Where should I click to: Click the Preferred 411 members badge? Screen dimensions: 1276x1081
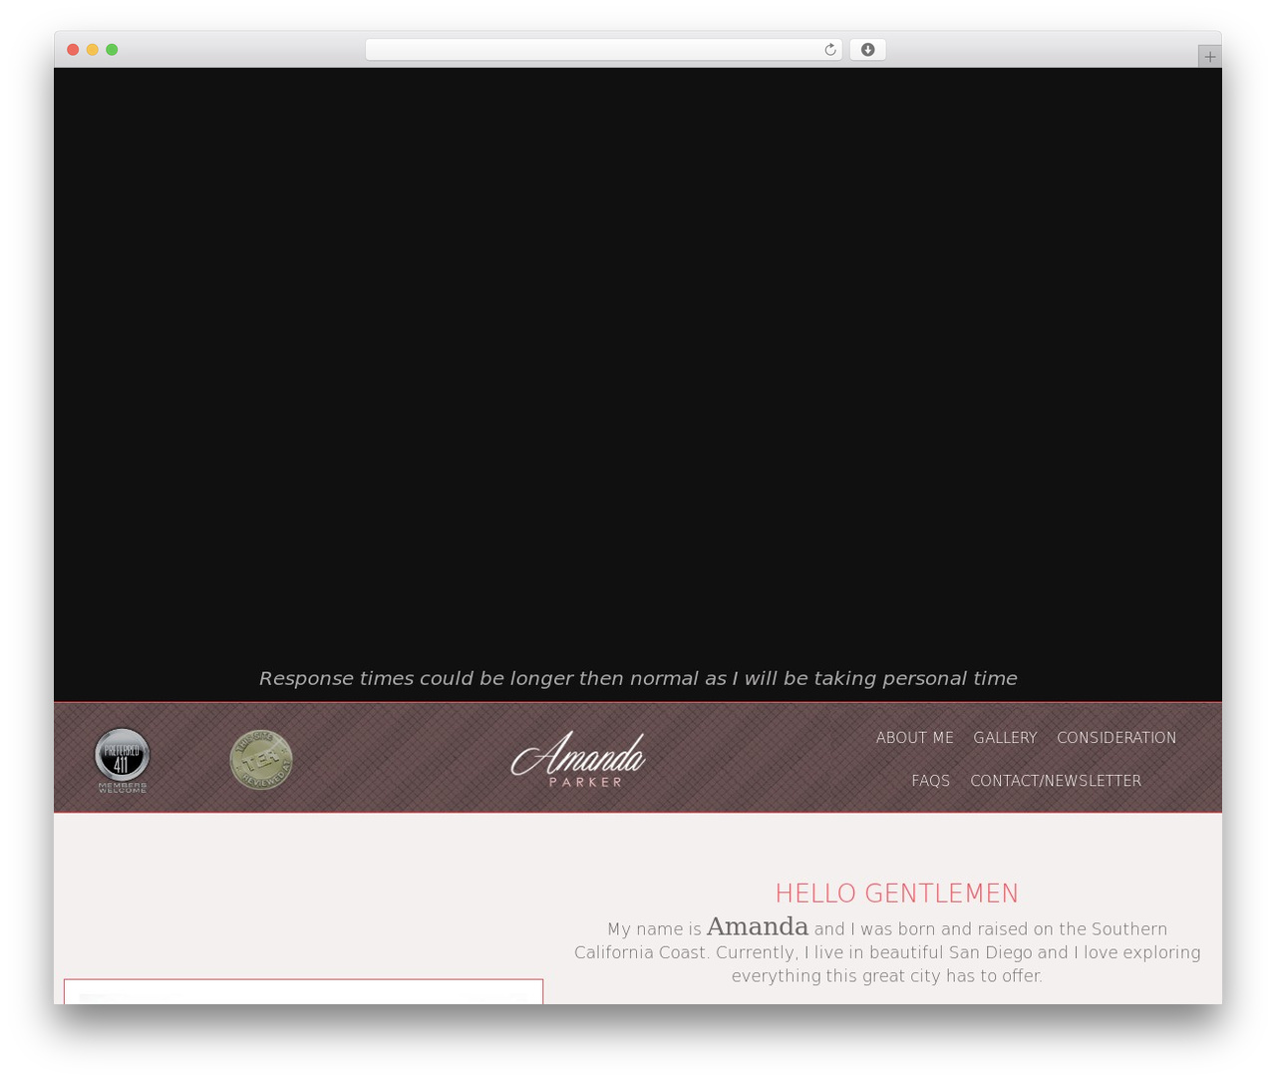point(122,760)
